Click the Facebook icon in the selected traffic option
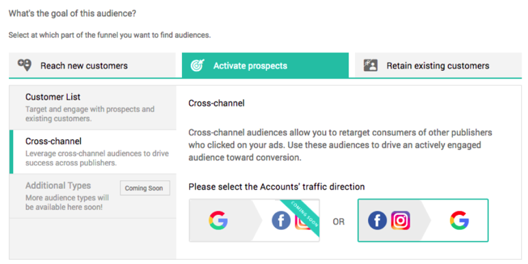Screen dimensions: 528x264 coord(377,220)
